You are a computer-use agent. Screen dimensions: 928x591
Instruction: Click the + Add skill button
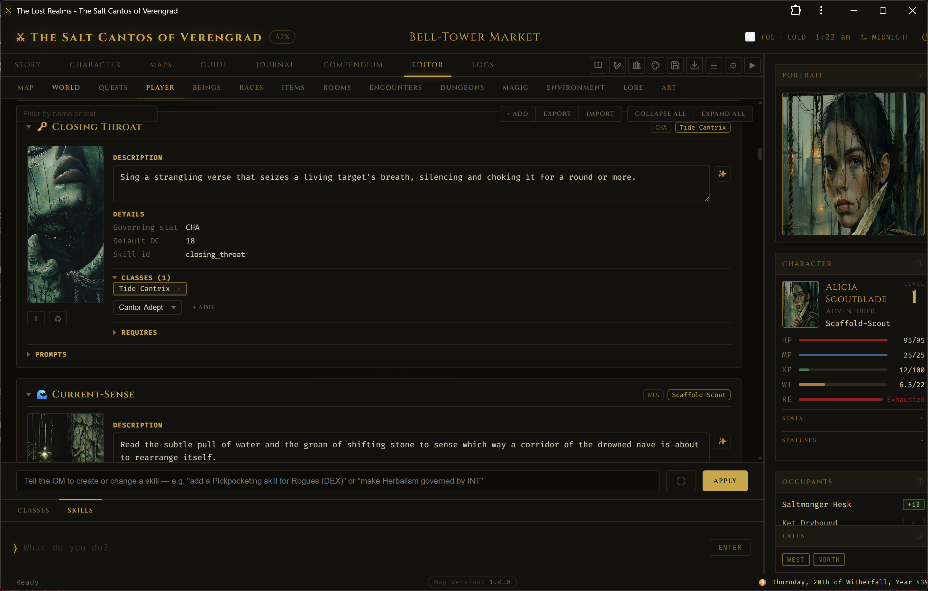pyautogui.click(x=518, y=114)
